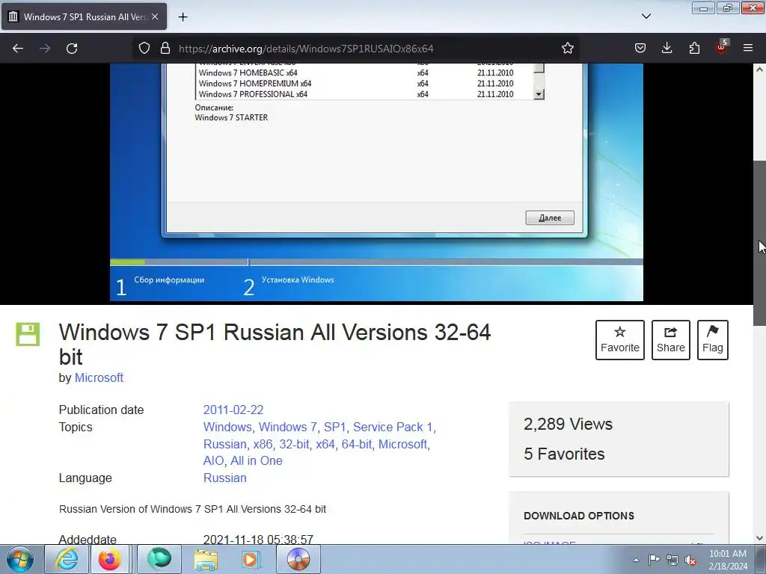Viewport: 766px width, 574px height.
Task: Click the page scrollbar down arrow
Action: click(x=759, y=538)
